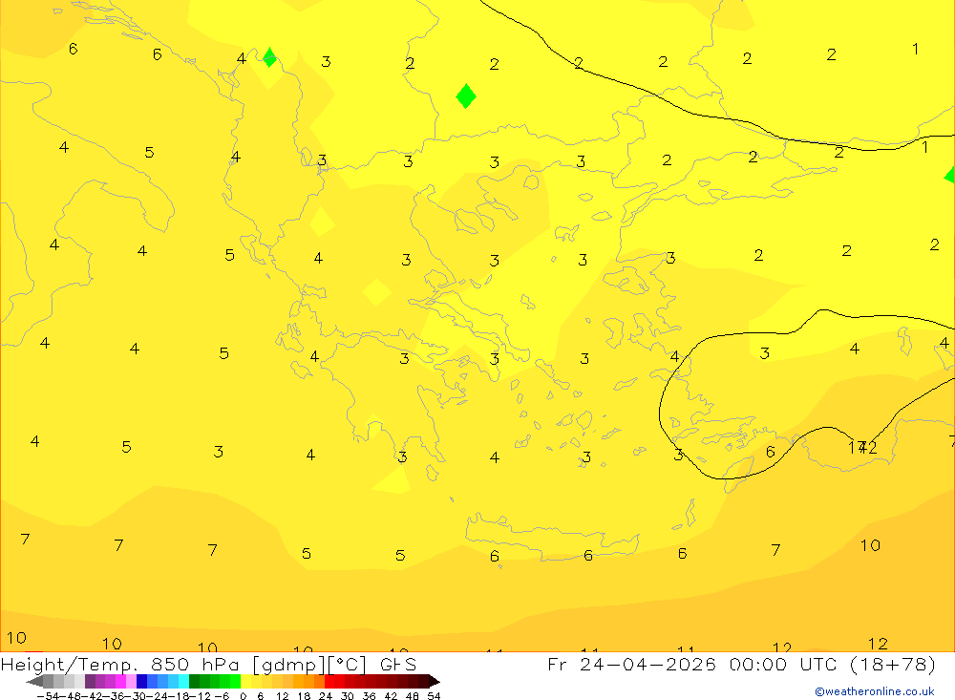The image size is (955, 700).
Task: Click the gray left arrow end of the color scale
Action: tap(34, 682)
